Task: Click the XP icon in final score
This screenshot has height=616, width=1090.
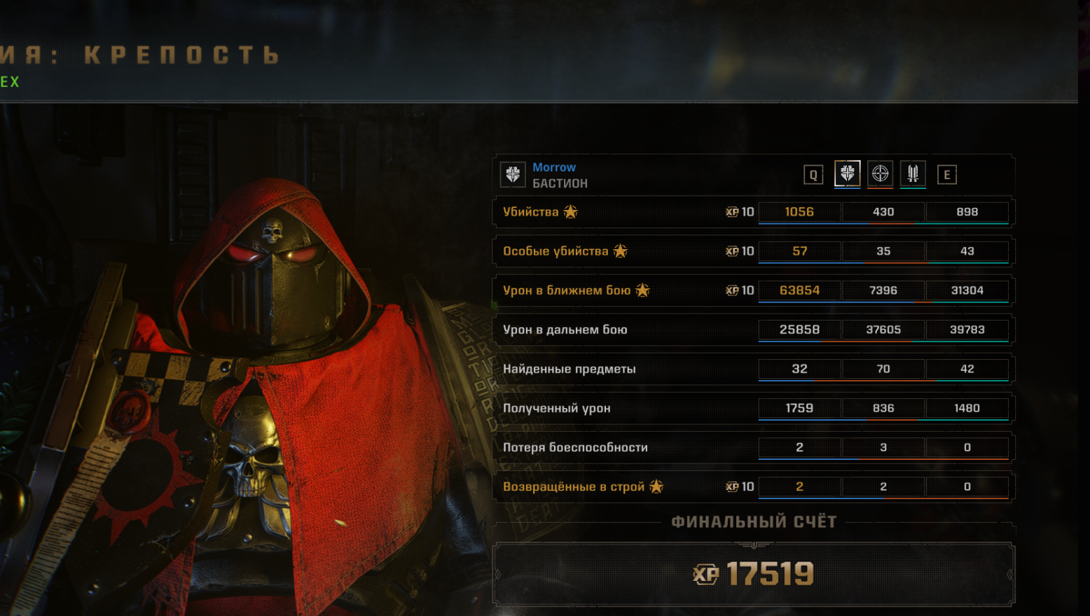Action: tap(705, 575)
